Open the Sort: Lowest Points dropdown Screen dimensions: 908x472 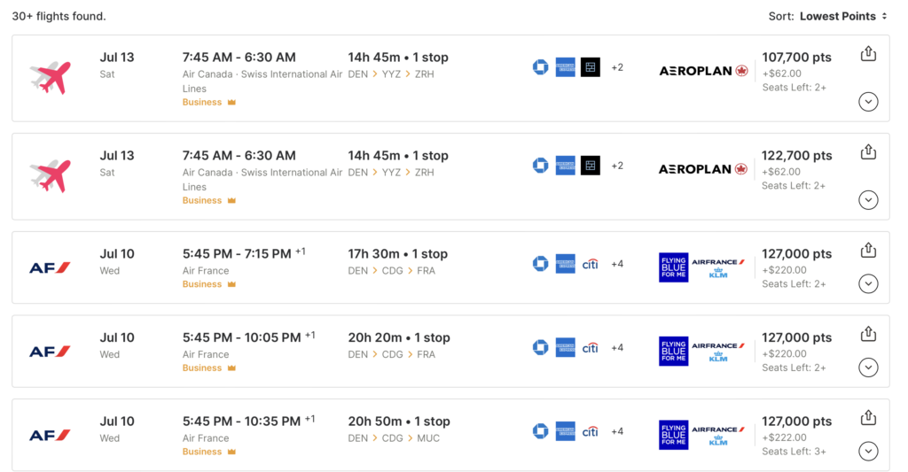828,16
